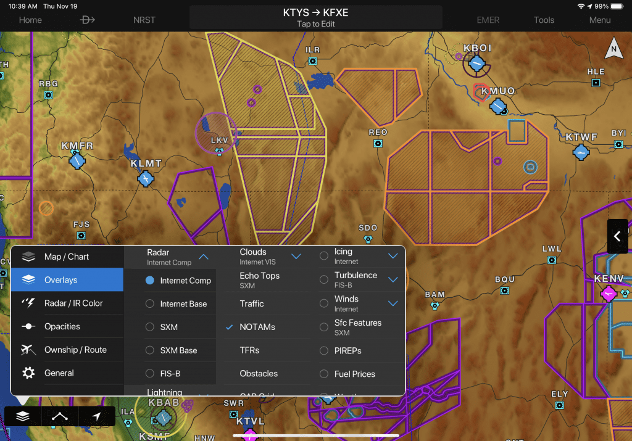
Task: Tap the LKV waypoint symbol
Action: coord(219,152)
